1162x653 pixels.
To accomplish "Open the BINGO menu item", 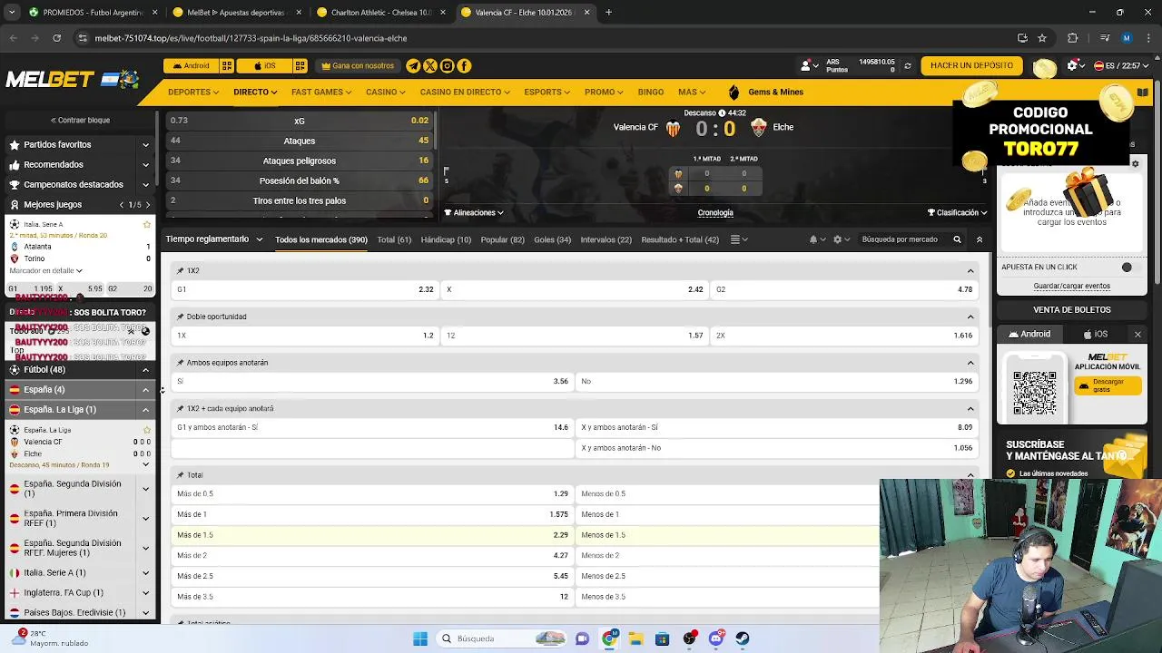I will coord(651,92).
